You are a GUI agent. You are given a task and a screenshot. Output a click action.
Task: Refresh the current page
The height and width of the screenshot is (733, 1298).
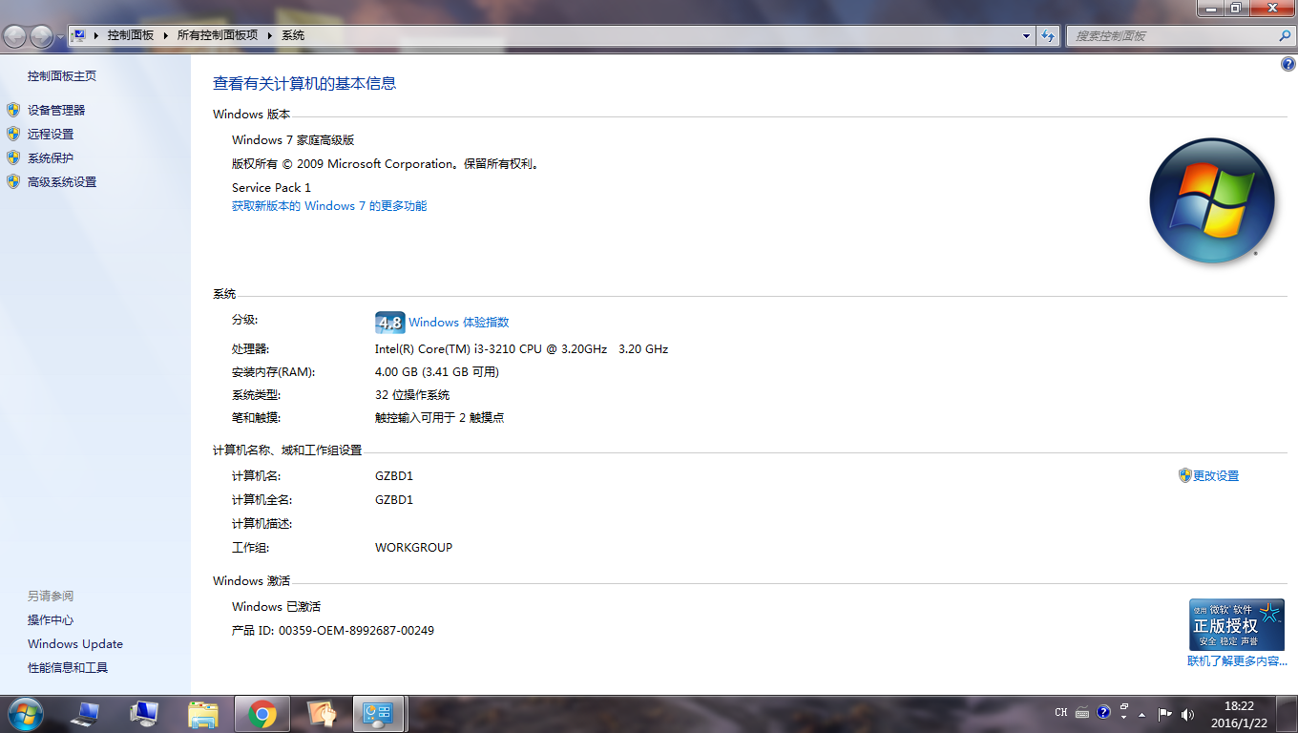1048,35
